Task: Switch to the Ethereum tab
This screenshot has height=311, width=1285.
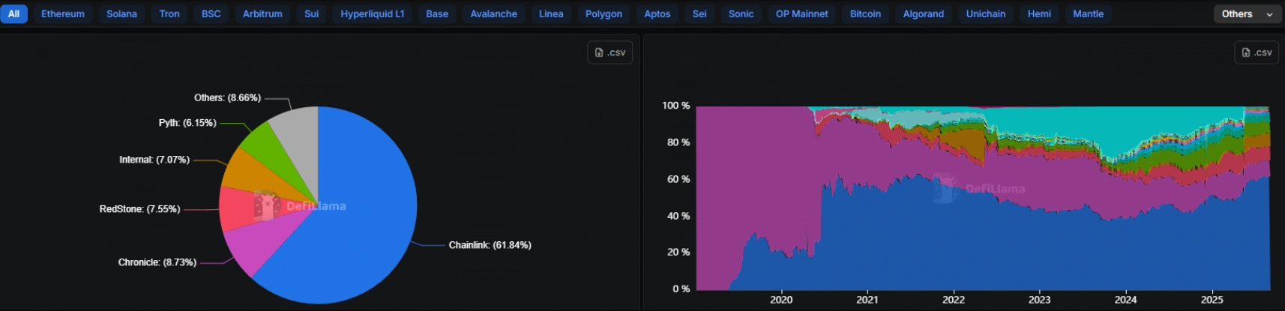Action: 63,13
